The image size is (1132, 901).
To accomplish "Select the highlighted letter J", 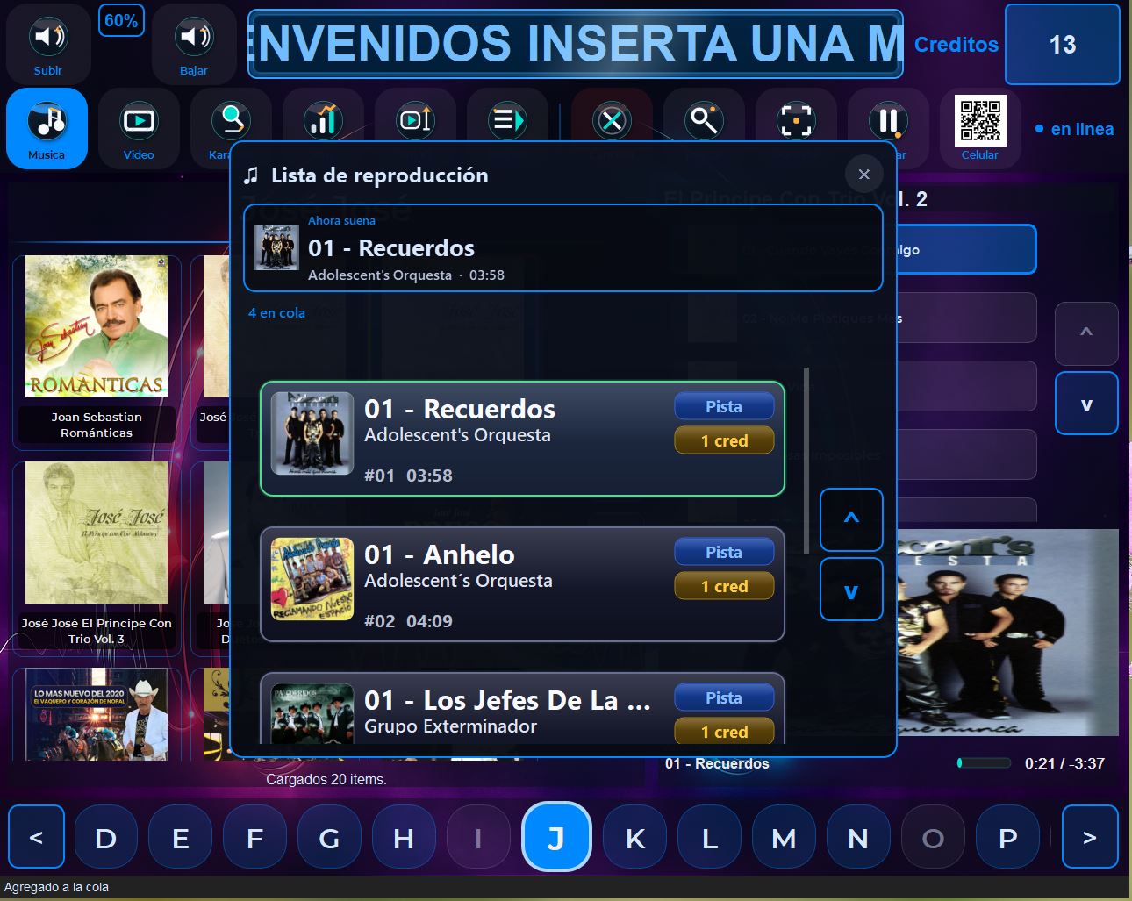I will (556, 837).
